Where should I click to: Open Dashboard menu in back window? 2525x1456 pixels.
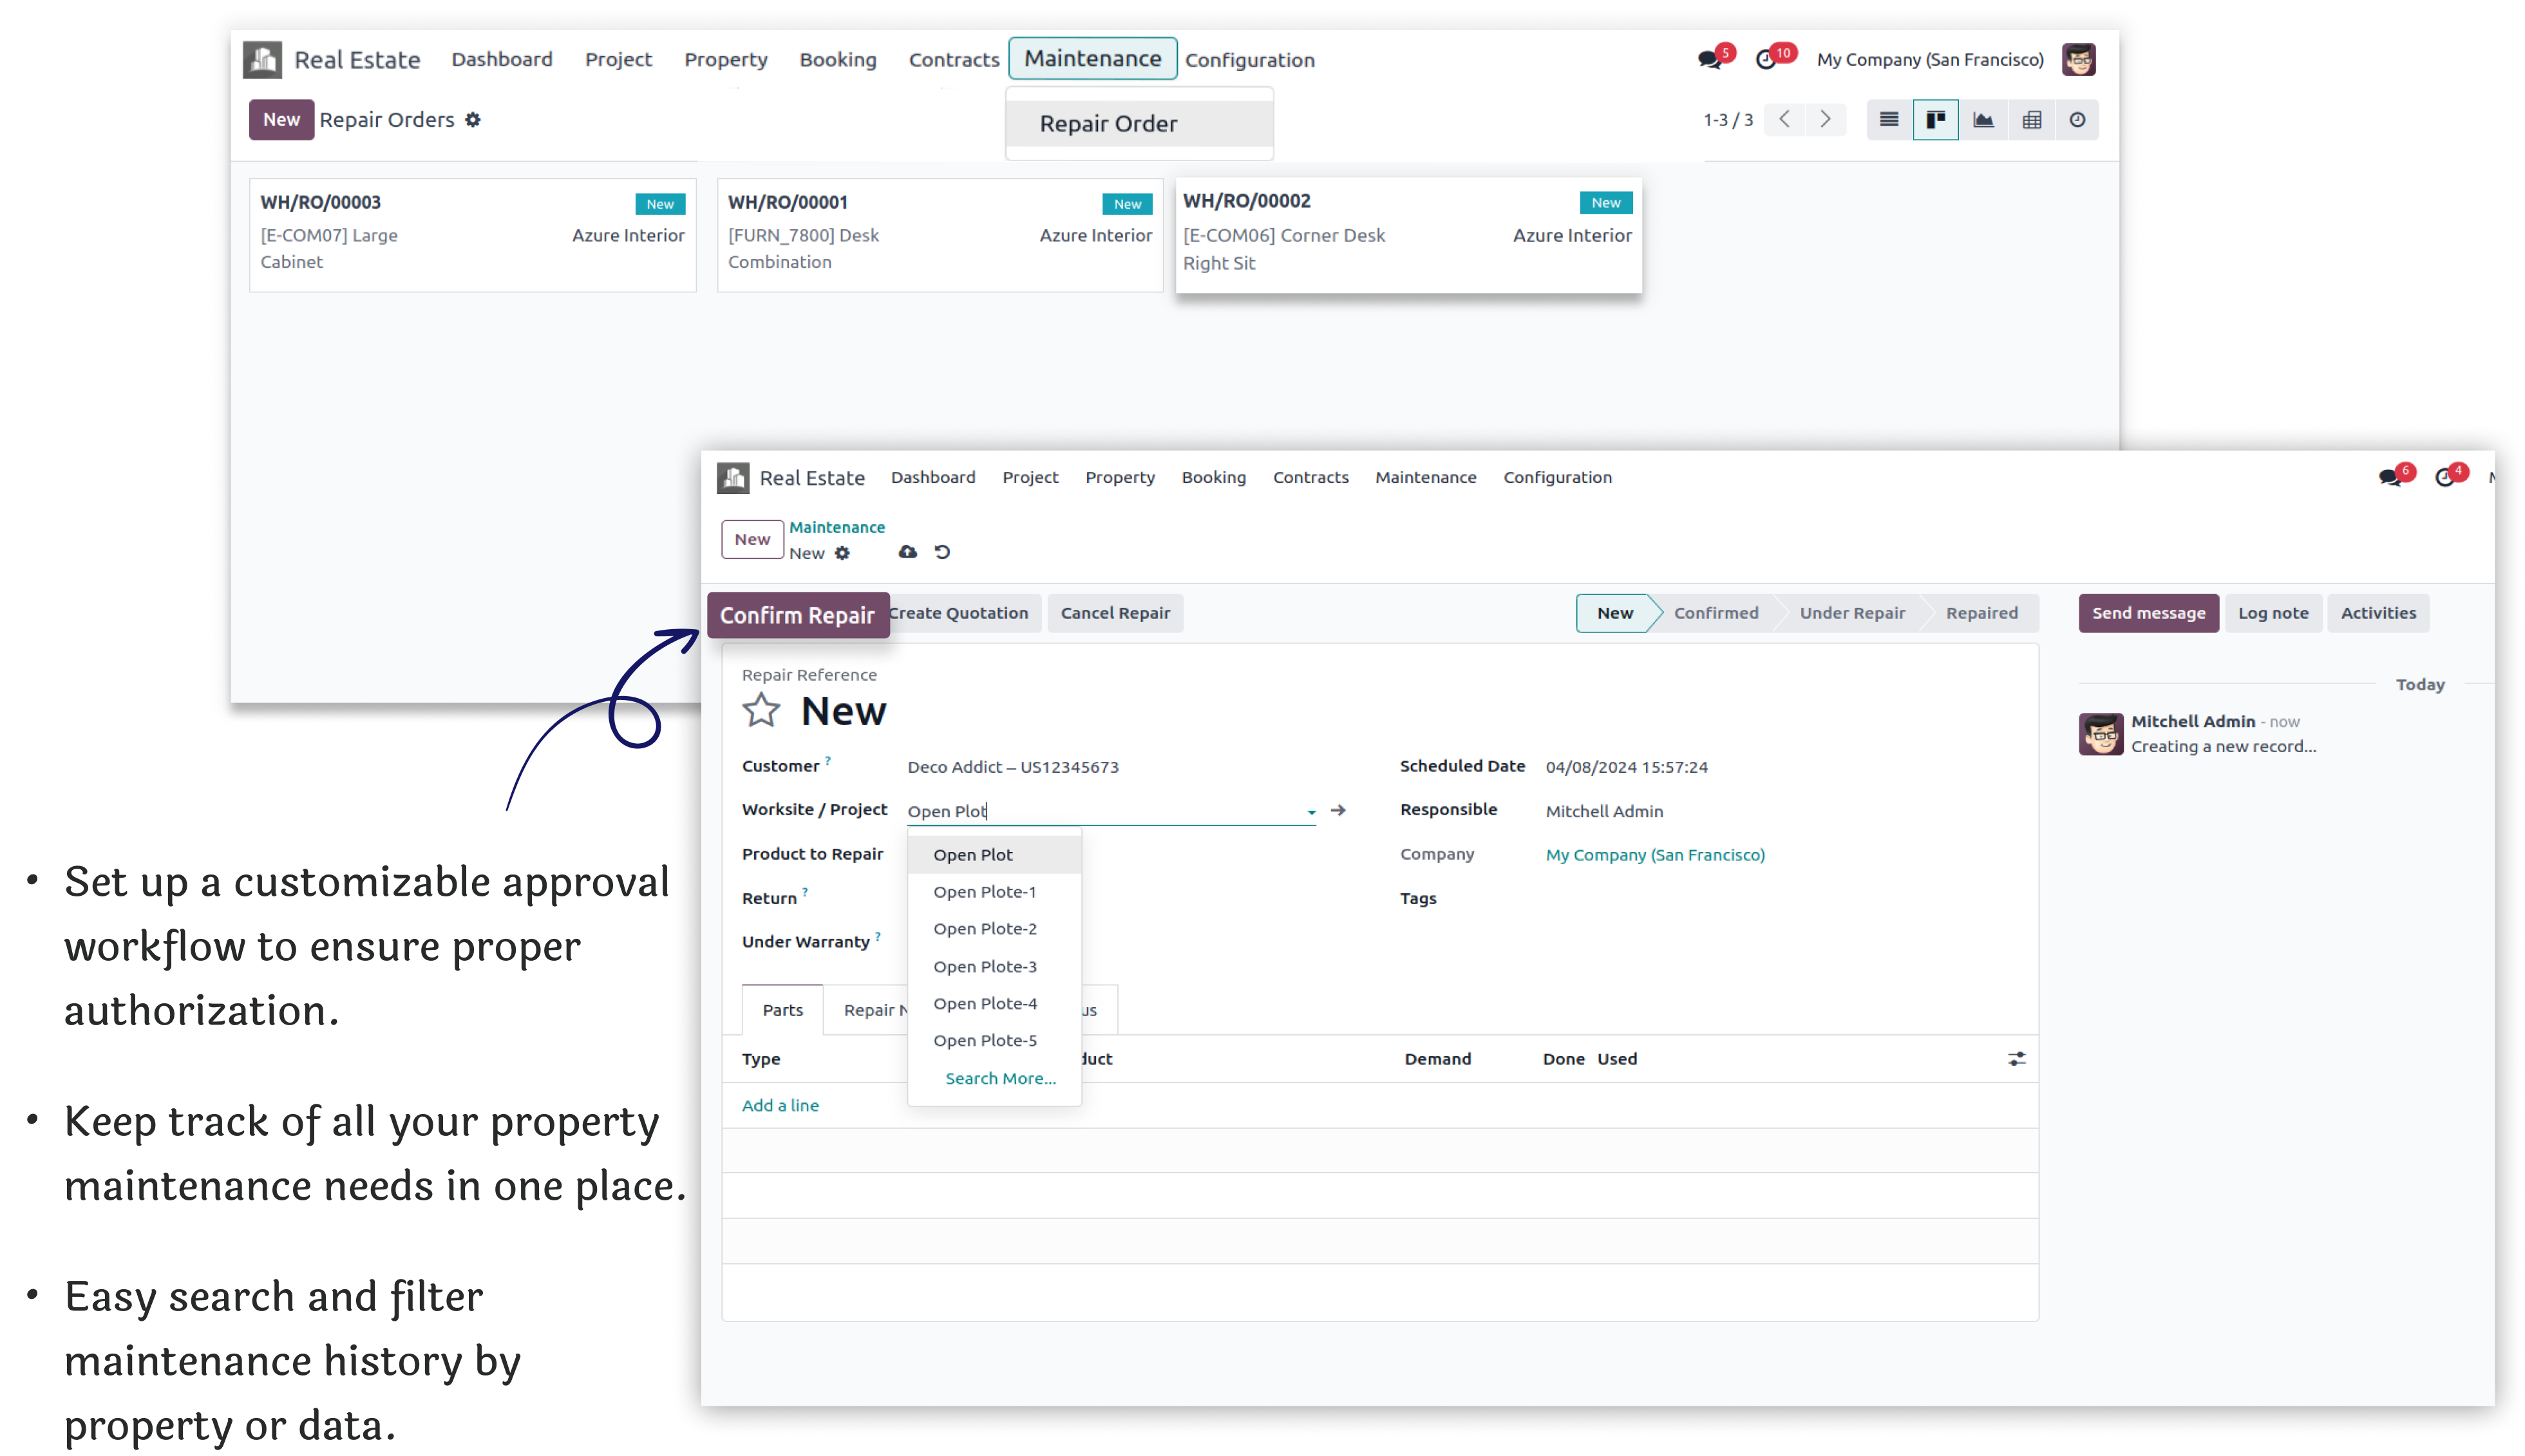502,60
